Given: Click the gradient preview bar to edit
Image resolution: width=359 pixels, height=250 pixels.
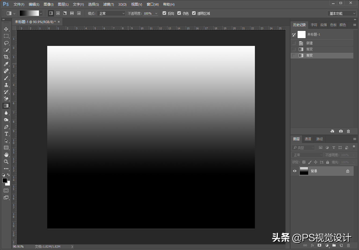Looking at the screenshot, I should coord(29,13).
